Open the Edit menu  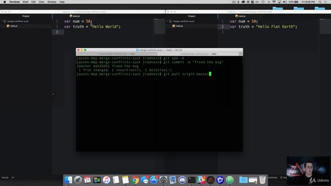click(x=33, y=2)
